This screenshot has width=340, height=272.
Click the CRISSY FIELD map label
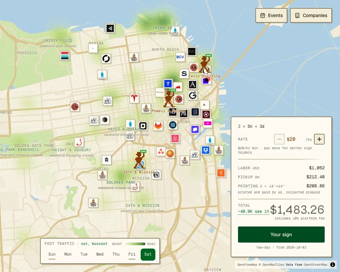(x=58, y=40)
